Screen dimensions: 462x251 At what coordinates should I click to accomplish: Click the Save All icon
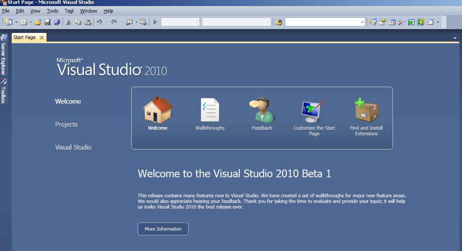pyautogui.click(x=57, y=22)
